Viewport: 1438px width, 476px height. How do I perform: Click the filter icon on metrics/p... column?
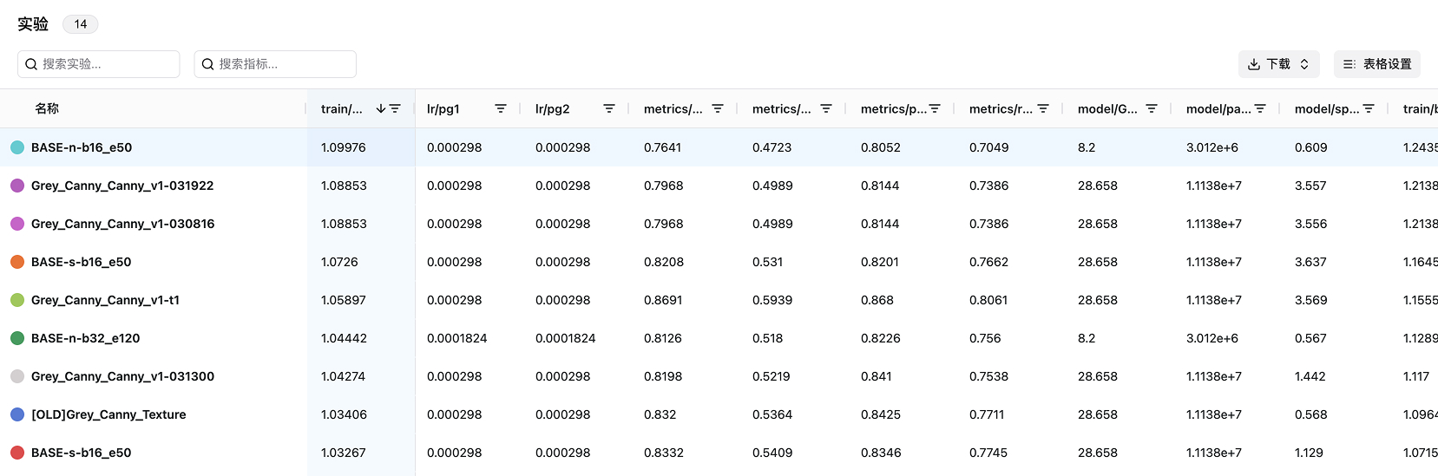[935, 108]
